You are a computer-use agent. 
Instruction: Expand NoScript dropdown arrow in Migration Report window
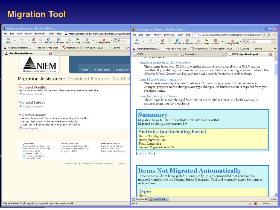223,42
